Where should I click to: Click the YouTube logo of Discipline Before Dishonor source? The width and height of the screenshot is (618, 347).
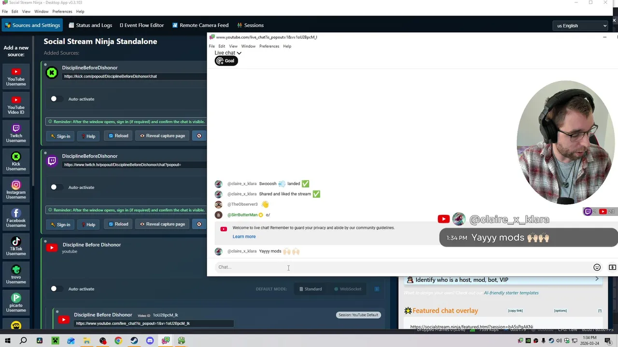point(52,248)
